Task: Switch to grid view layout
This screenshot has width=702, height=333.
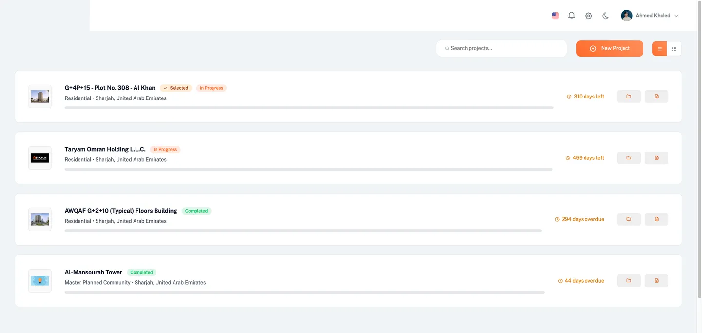Action: pos(674,48)
